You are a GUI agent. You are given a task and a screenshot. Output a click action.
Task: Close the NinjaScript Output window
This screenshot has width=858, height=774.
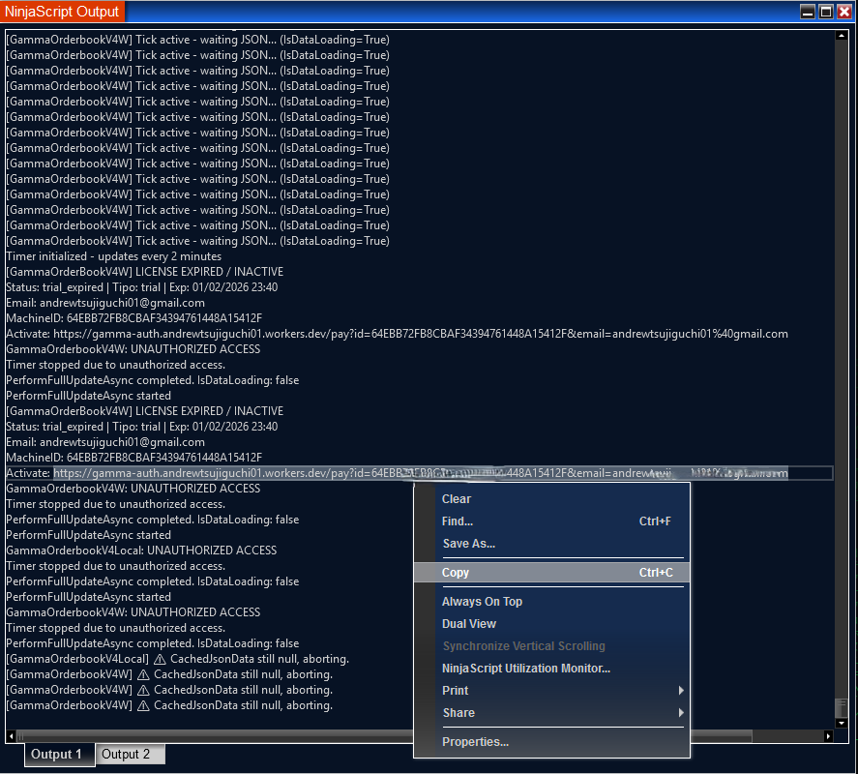tap(844, 12)
